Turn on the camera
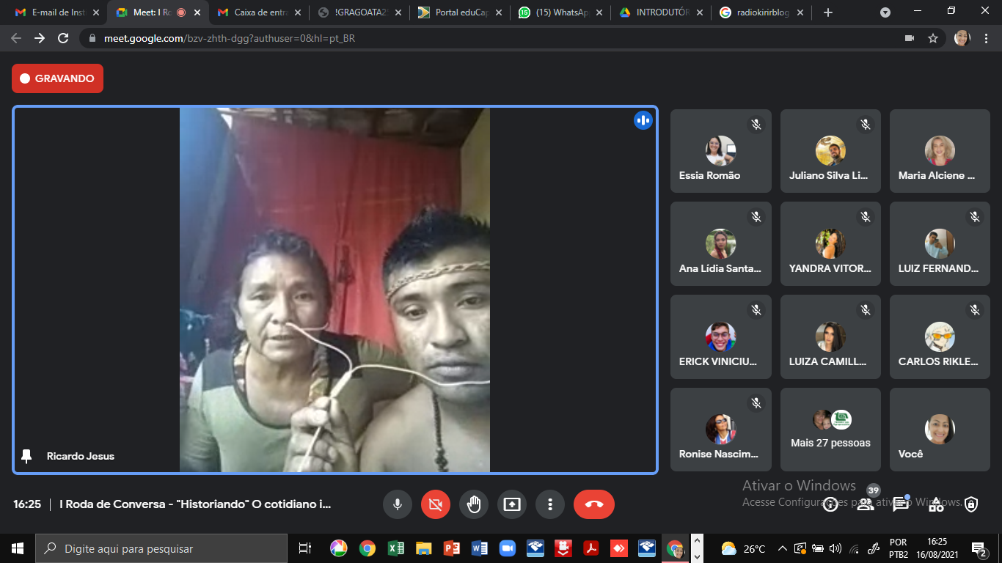The width and height of the screenshot is (1002, 563). 435,504
